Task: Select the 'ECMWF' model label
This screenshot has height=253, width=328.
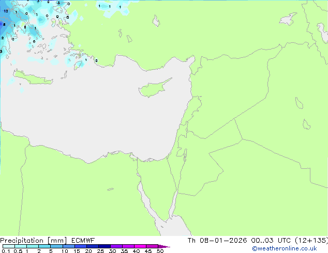Action: 83,241
